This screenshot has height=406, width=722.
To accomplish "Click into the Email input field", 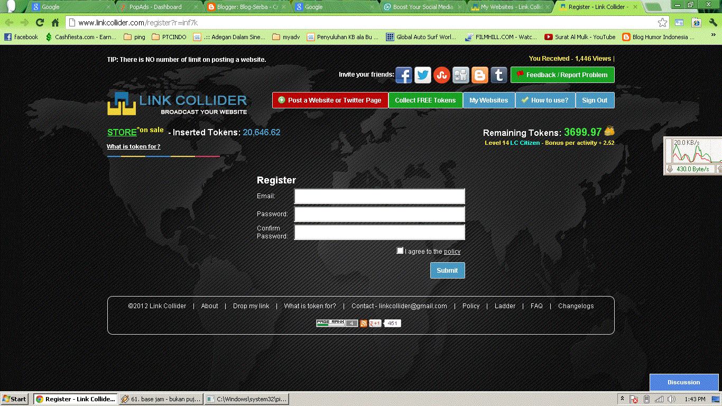I will pos(379,196).
